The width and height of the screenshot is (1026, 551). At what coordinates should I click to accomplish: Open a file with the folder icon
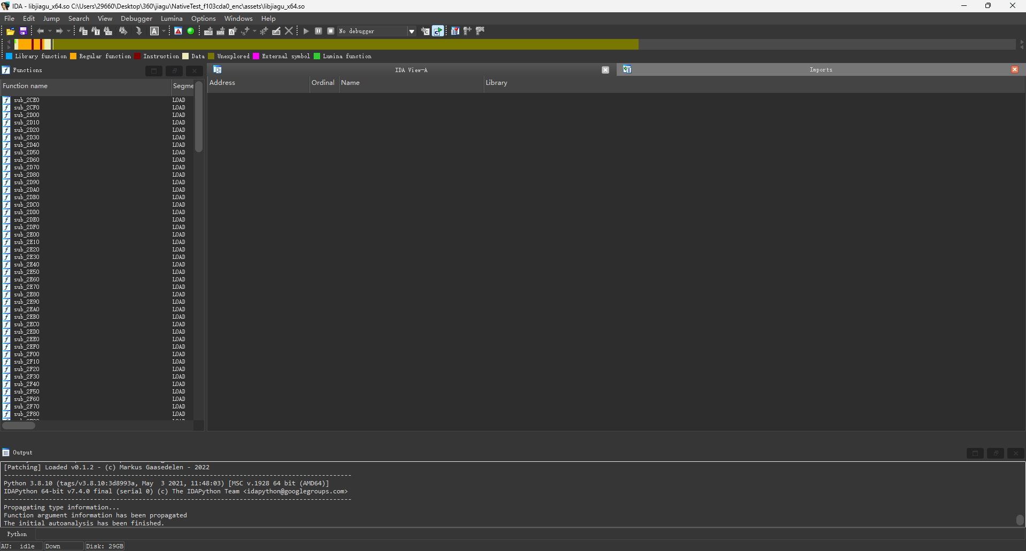10,31
